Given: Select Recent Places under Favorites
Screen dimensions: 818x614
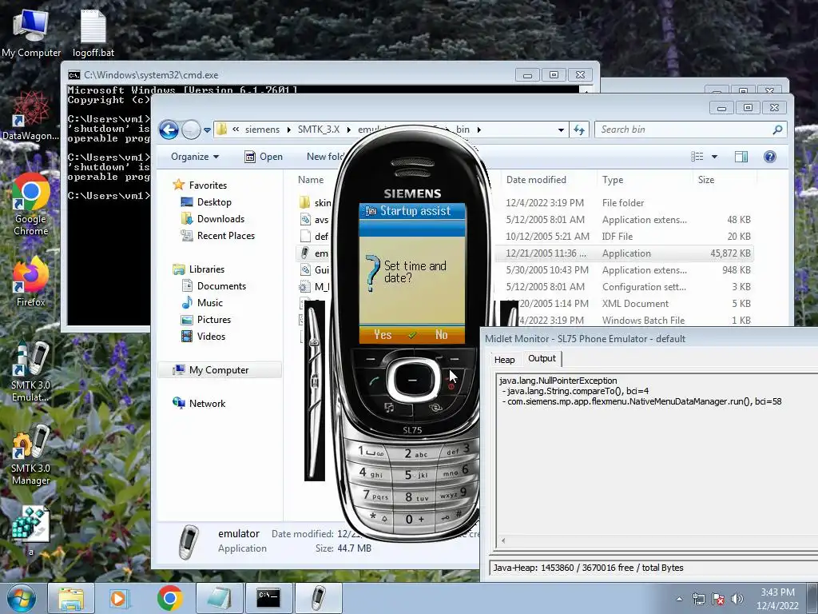Looking at the screenshot, I should coord(217,236).
